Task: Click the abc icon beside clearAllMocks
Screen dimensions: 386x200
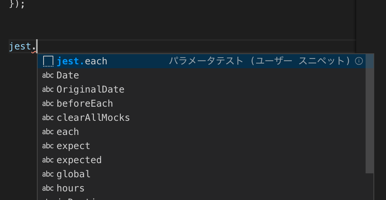Action: pyautogui.click(x=48, y=118)
